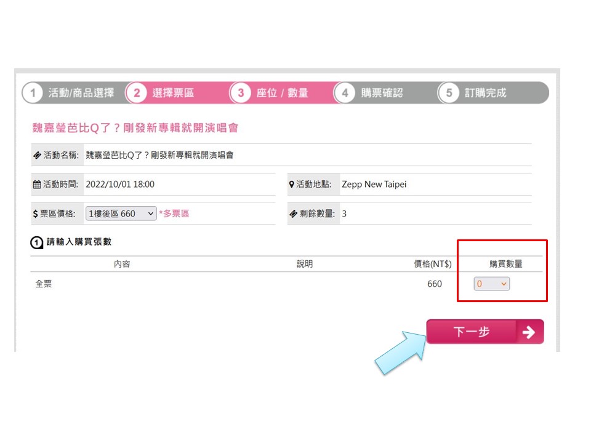Click the dollar sign icon beside 票區價格

pos(36,214)
